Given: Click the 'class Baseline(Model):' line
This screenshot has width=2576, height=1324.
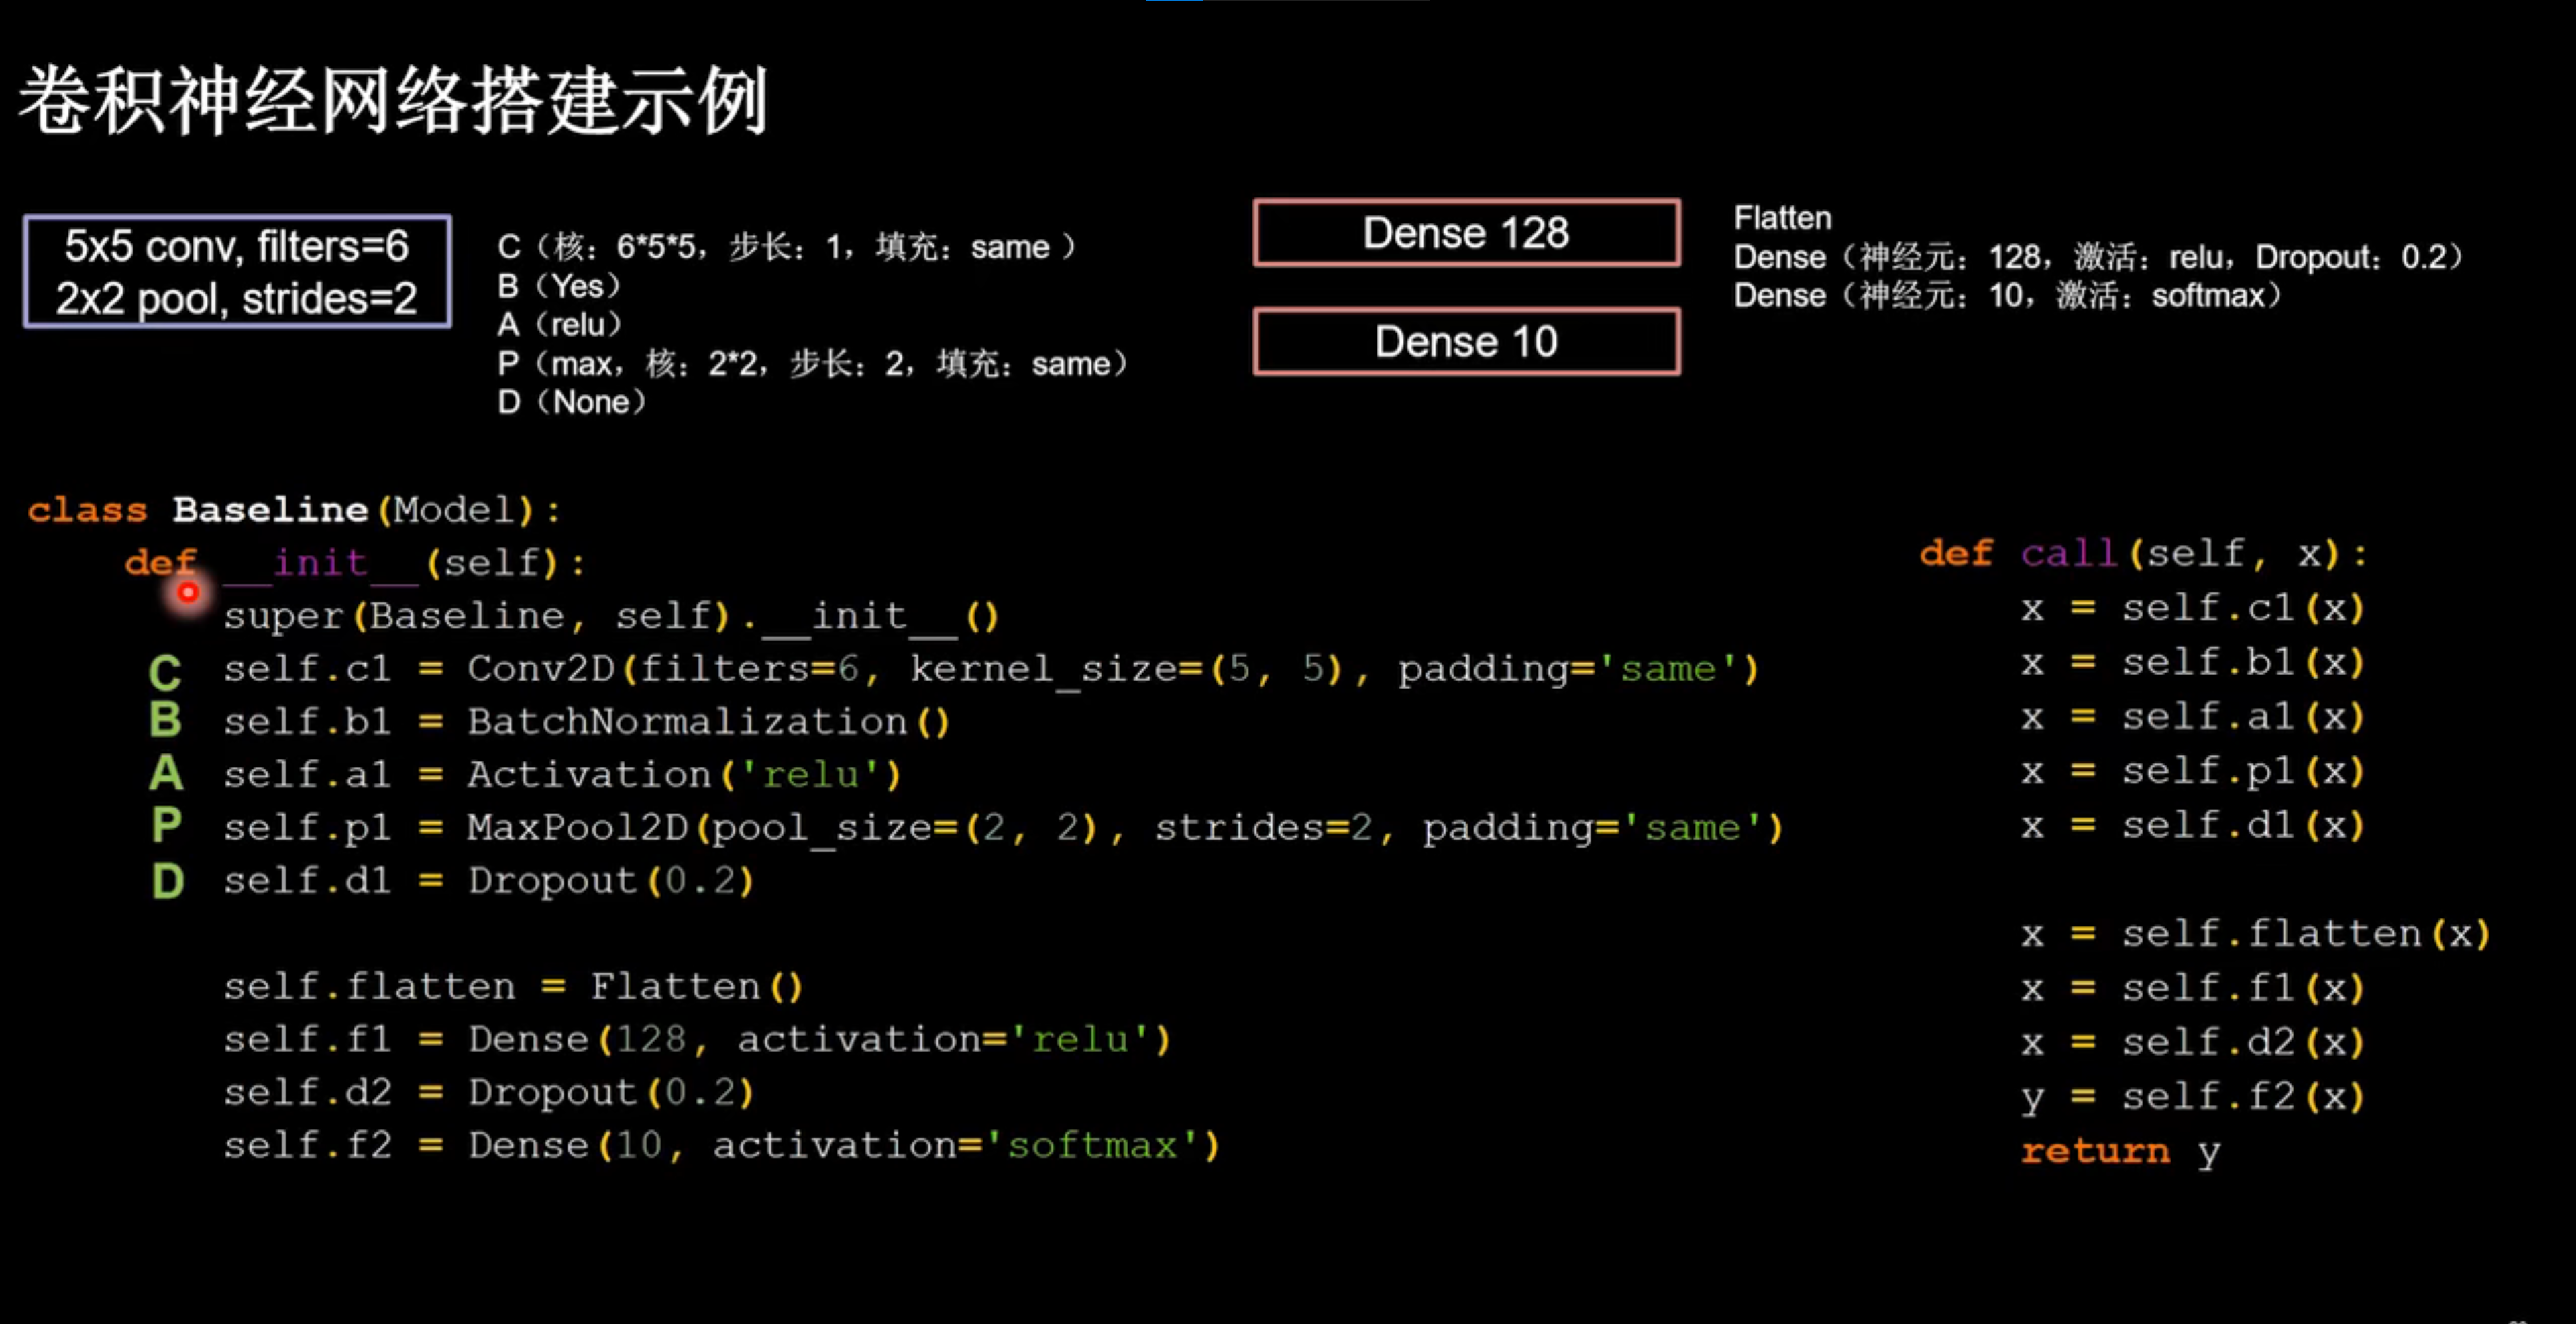Looking at the screenshot, I should tap(294, 510).
